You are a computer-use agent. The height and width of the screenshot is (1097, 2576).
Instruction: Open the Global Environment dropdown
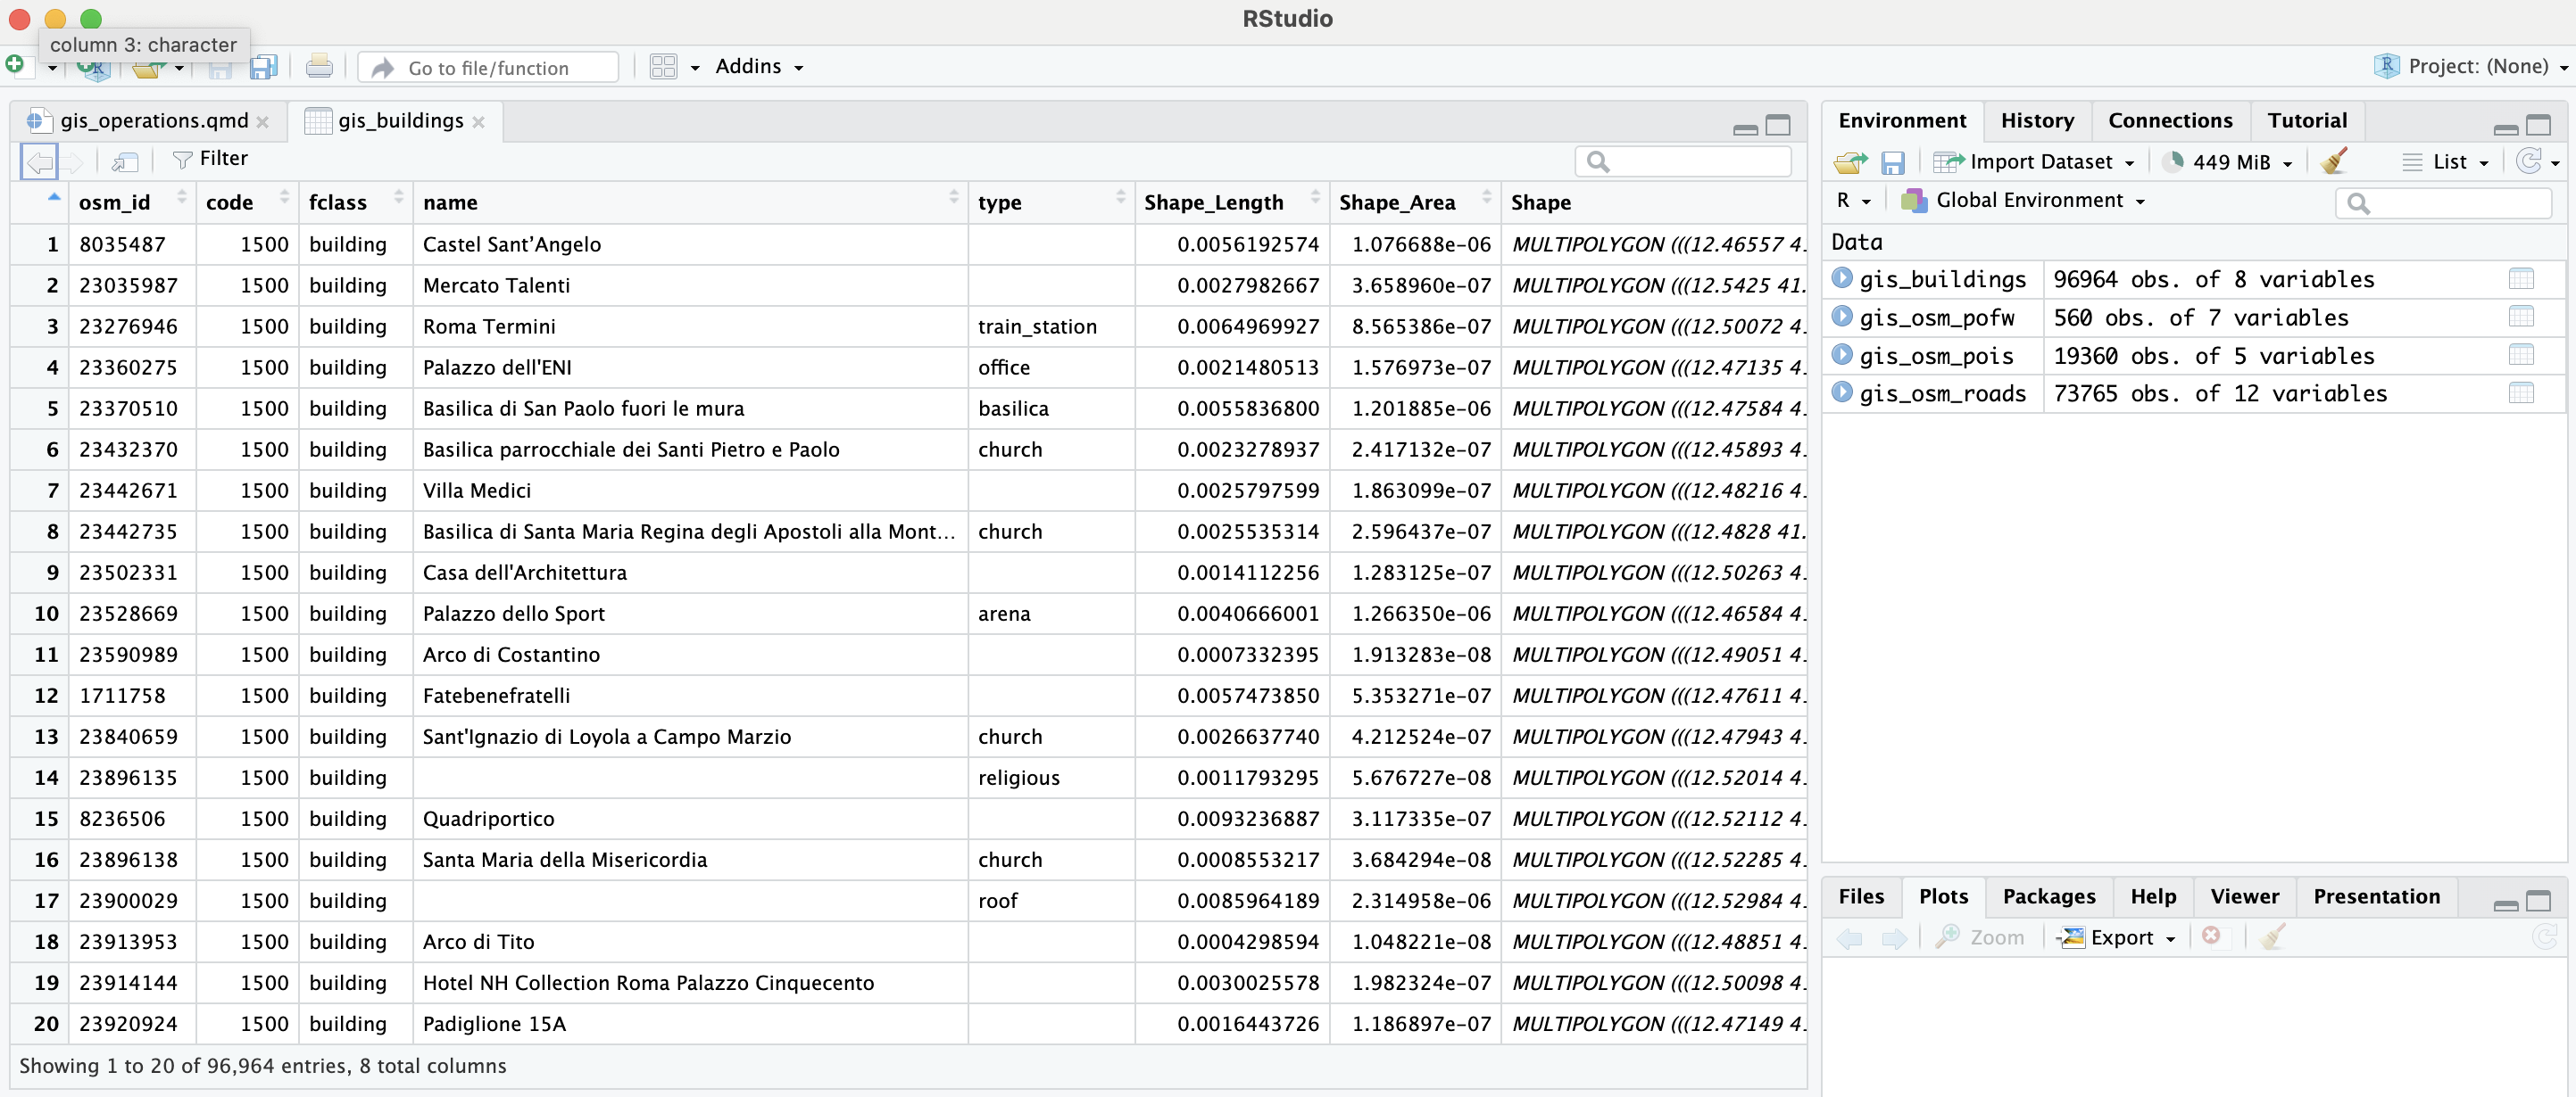point(2028,201)
